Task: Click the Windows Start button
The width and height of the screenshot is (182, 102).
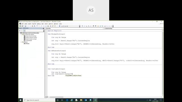Action: point(20,100)
